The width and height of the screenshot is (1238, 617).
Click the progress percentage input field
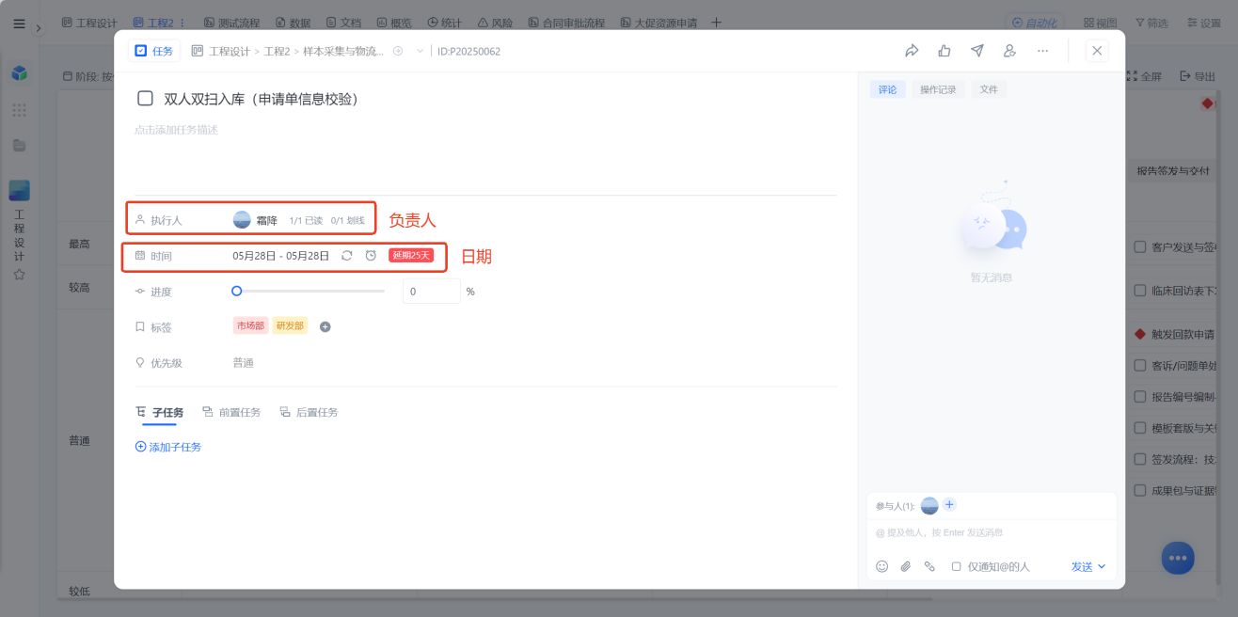pos(432,291)
